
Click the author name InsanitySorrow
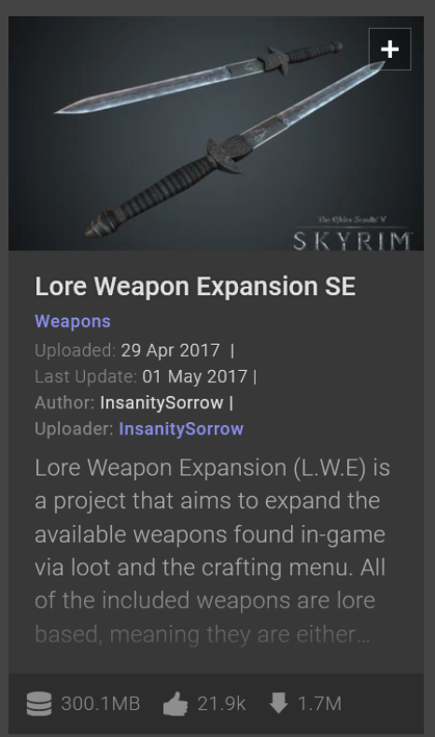(x=161, y=403)
